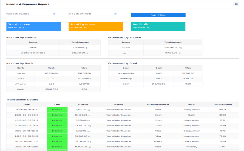
Task: Click the 260,907.00 expenses amount
Action: click(173, 47)
